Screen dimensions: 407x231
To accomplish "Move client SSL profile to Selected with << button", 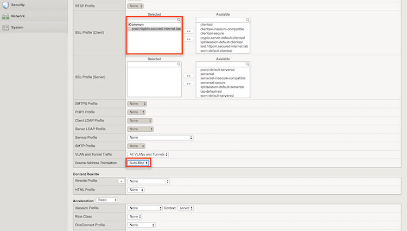I will click(189, 31).
